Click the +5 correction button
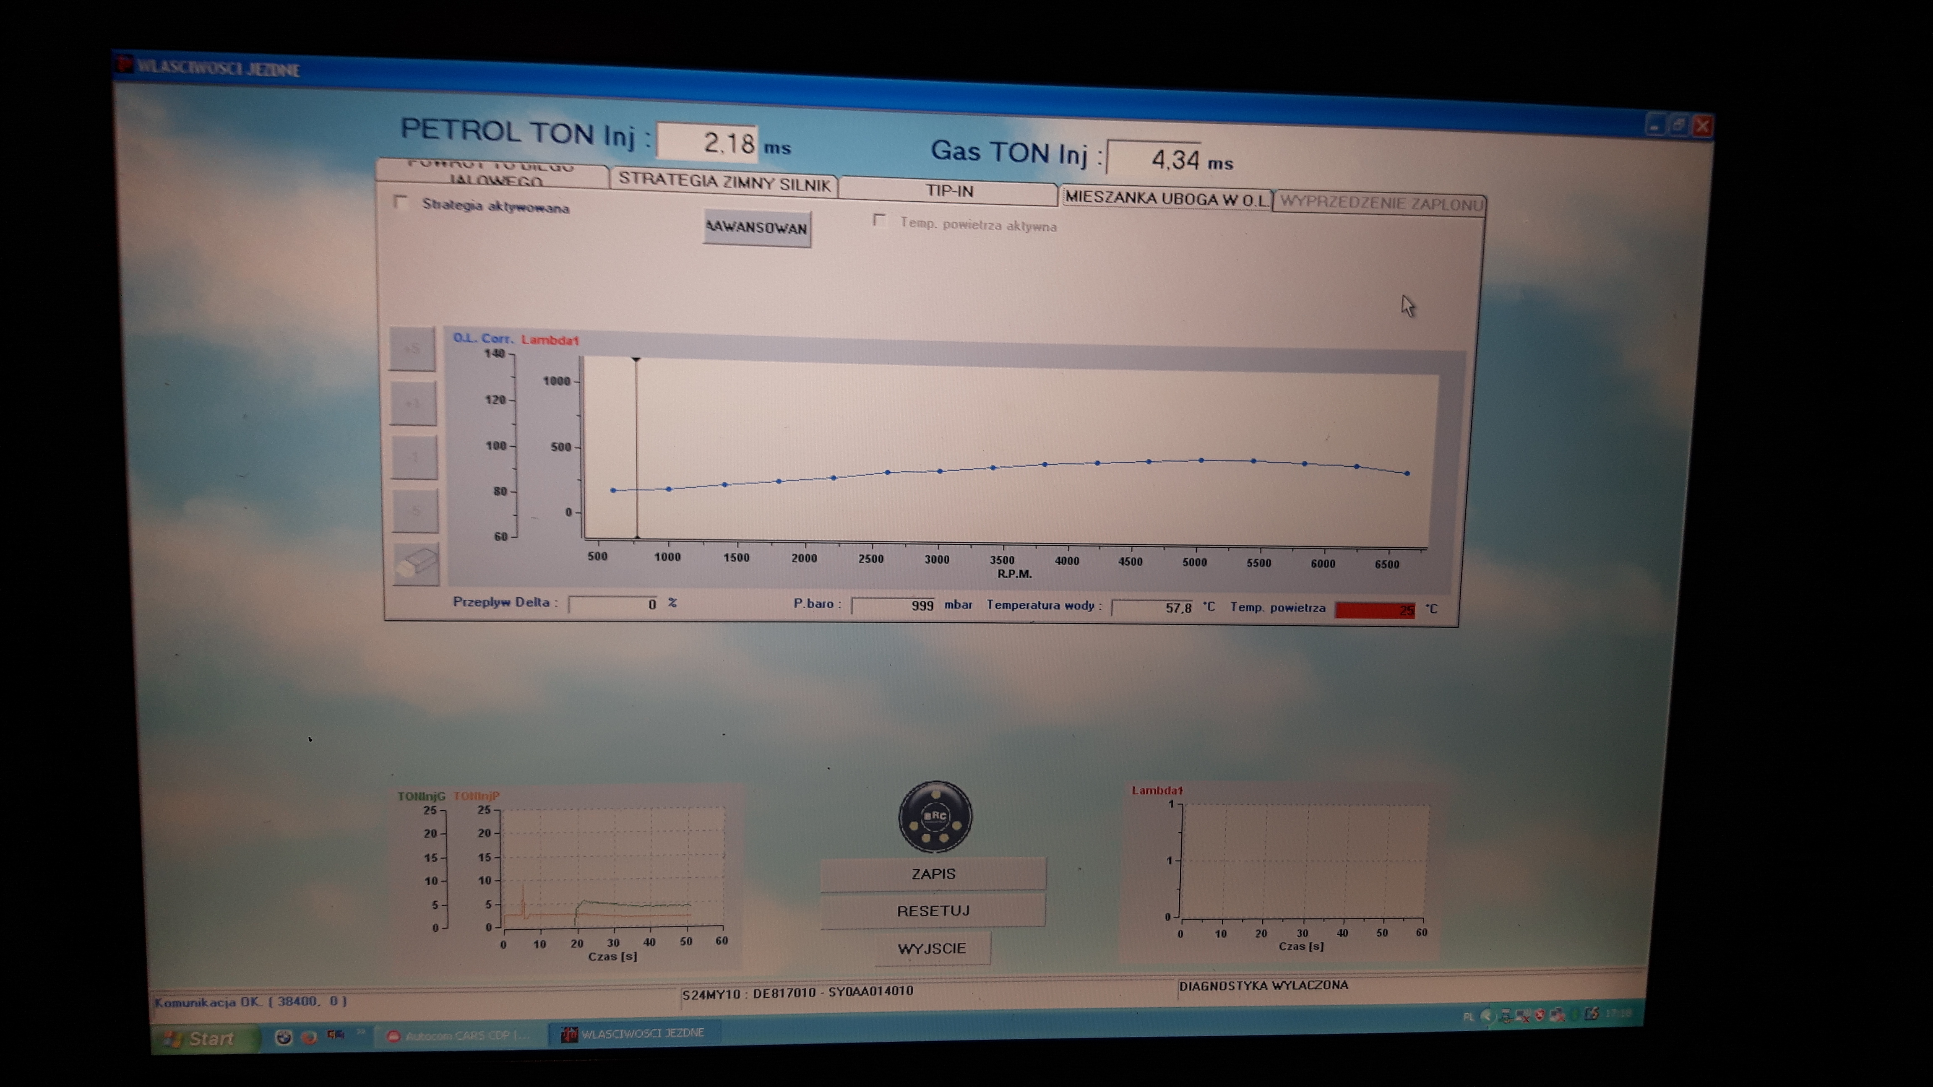The width and height of the screenshot is (1933, 1087). 412,349
